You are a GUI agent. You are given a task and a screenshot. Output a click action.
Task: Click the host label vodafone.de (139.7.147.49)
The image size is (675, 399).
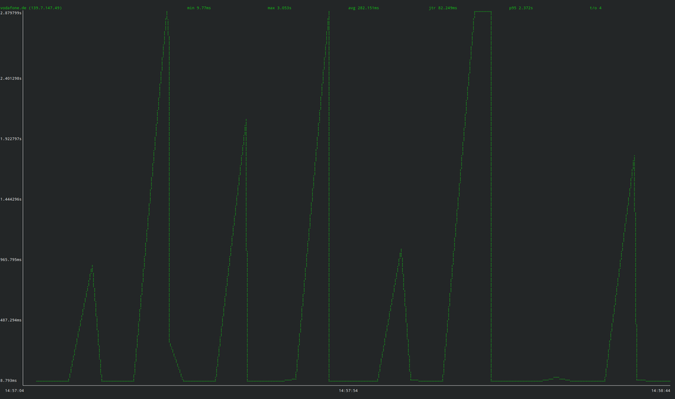click(31, 7)
